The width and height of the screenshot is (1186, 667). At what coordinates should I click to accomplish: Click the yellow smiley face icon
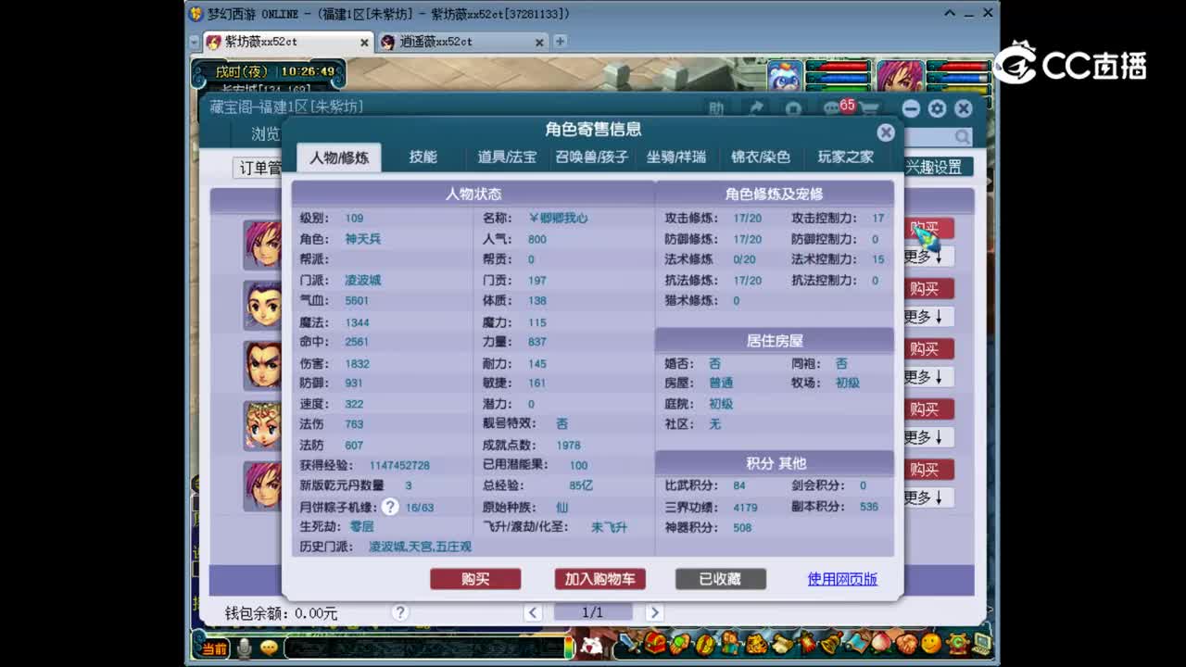point(931,643)
